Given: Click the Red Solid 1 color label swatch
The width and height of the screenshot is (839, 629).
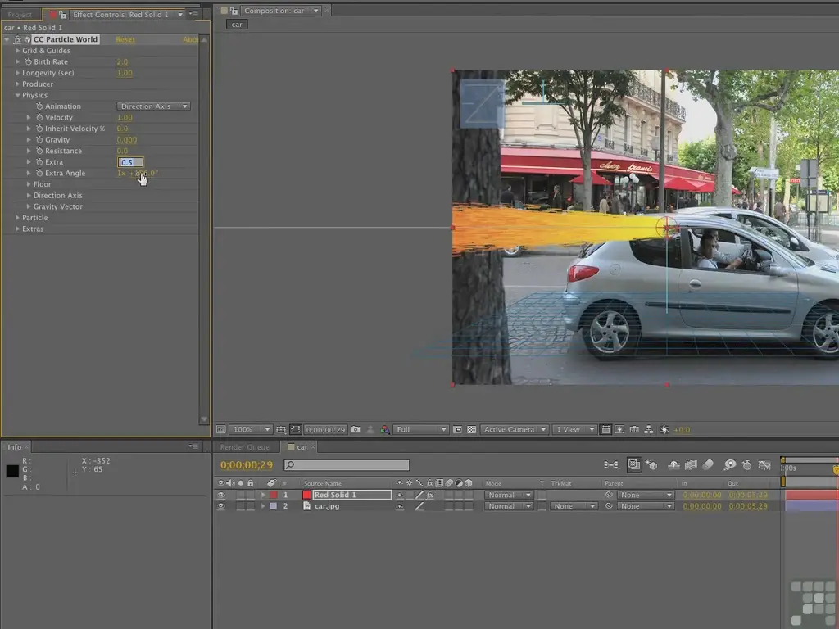Looking at the screenshot, I should [273, 496].
